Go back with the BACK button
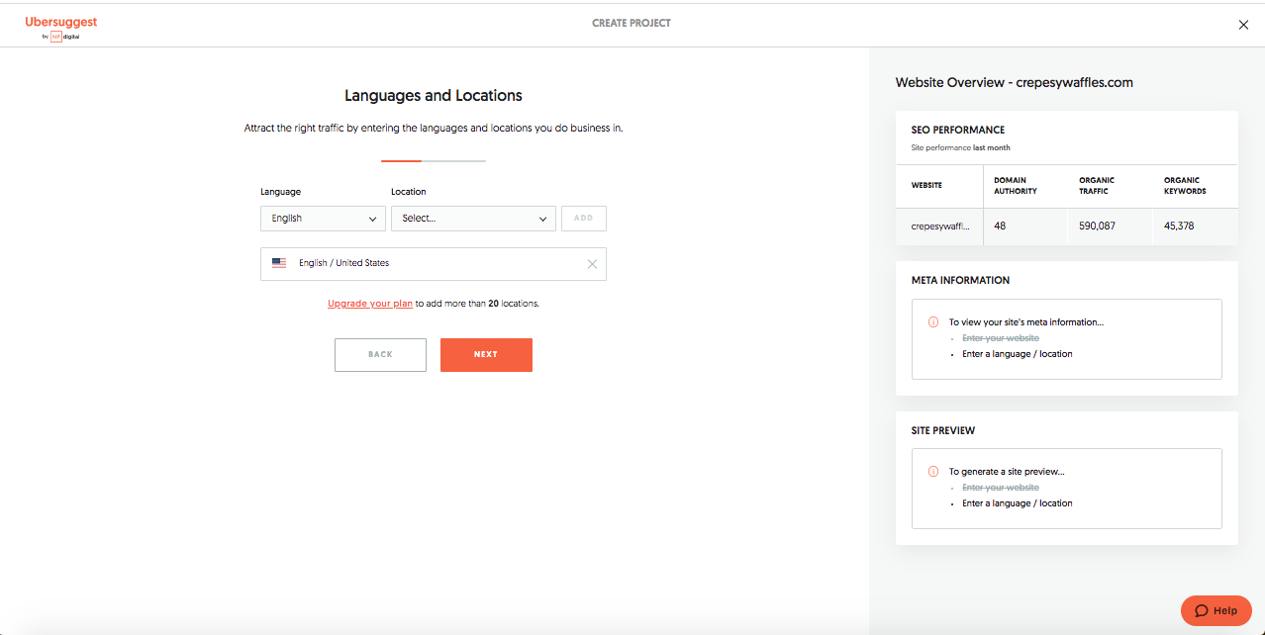The width and height of the screenshot is (1265, 635). click(380, 355)
